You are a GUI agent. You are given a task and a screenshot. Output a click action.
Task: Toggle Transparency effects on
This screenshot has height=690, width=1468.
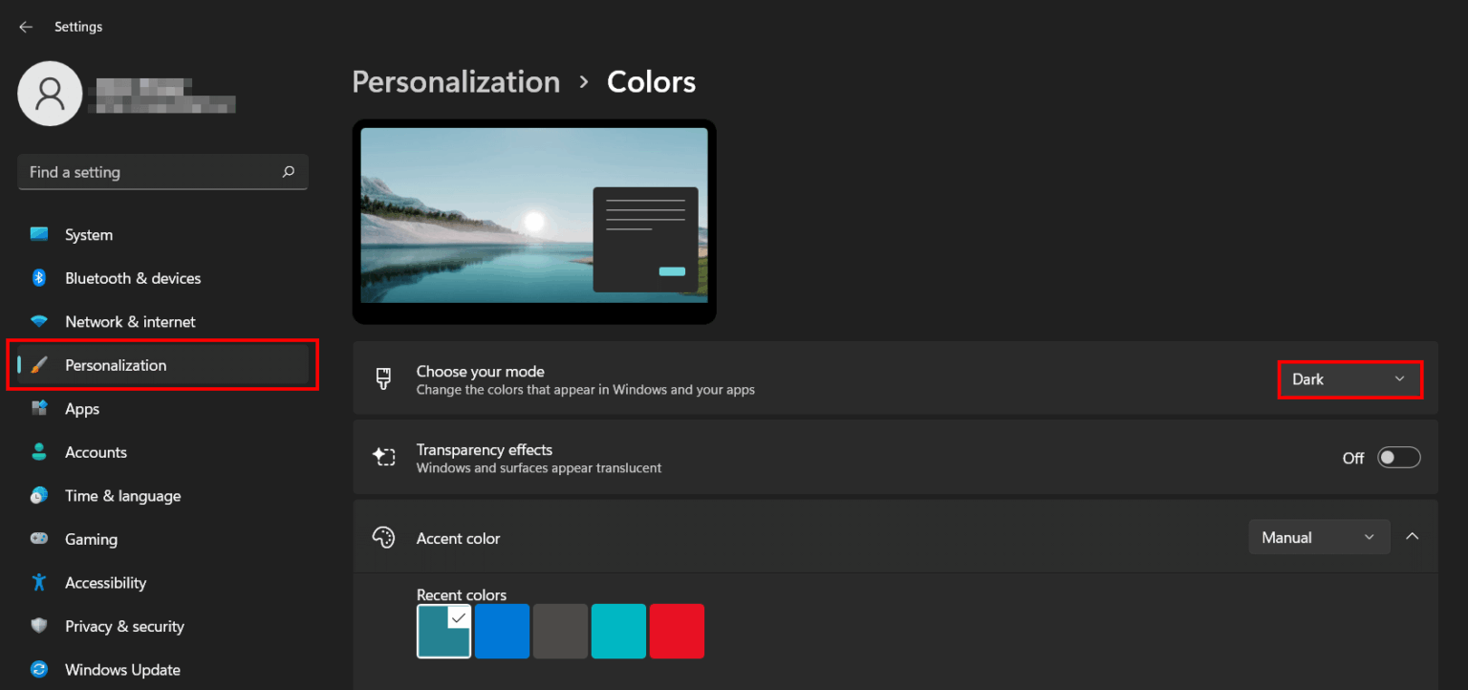[1398, 457]
